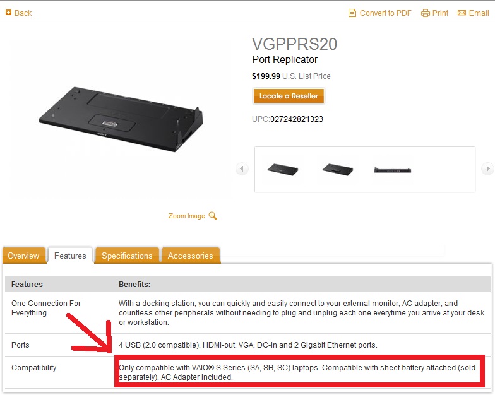Click the Back arrow icon
Image resolution: width=495 pixels, height=395 pixels.
(x=9, y=13)
